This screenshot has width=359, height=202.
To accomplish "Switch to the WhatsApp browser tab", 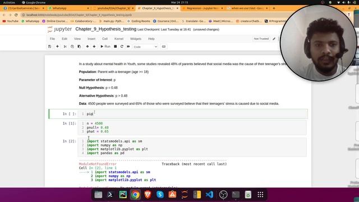I will (68, 8).
